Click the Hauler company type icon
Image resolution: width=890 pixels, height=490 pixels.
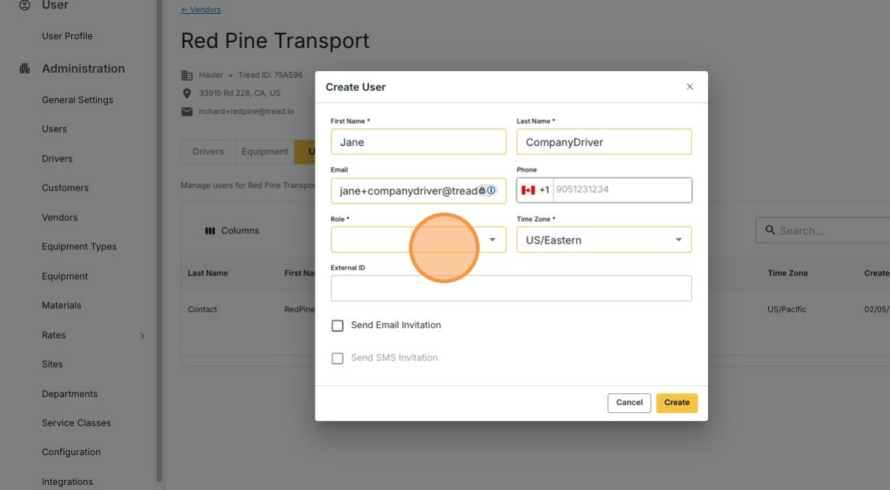point(186,75)
